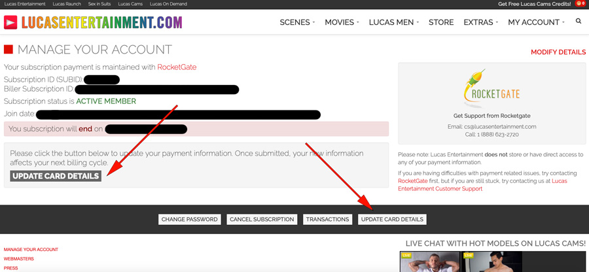Click the Change Password button
The height and width of the screenshot is (272, 589).
189,220
